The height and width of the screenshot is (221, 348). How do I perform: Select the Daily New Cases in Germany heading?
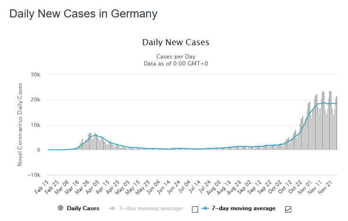click(83, 14)
